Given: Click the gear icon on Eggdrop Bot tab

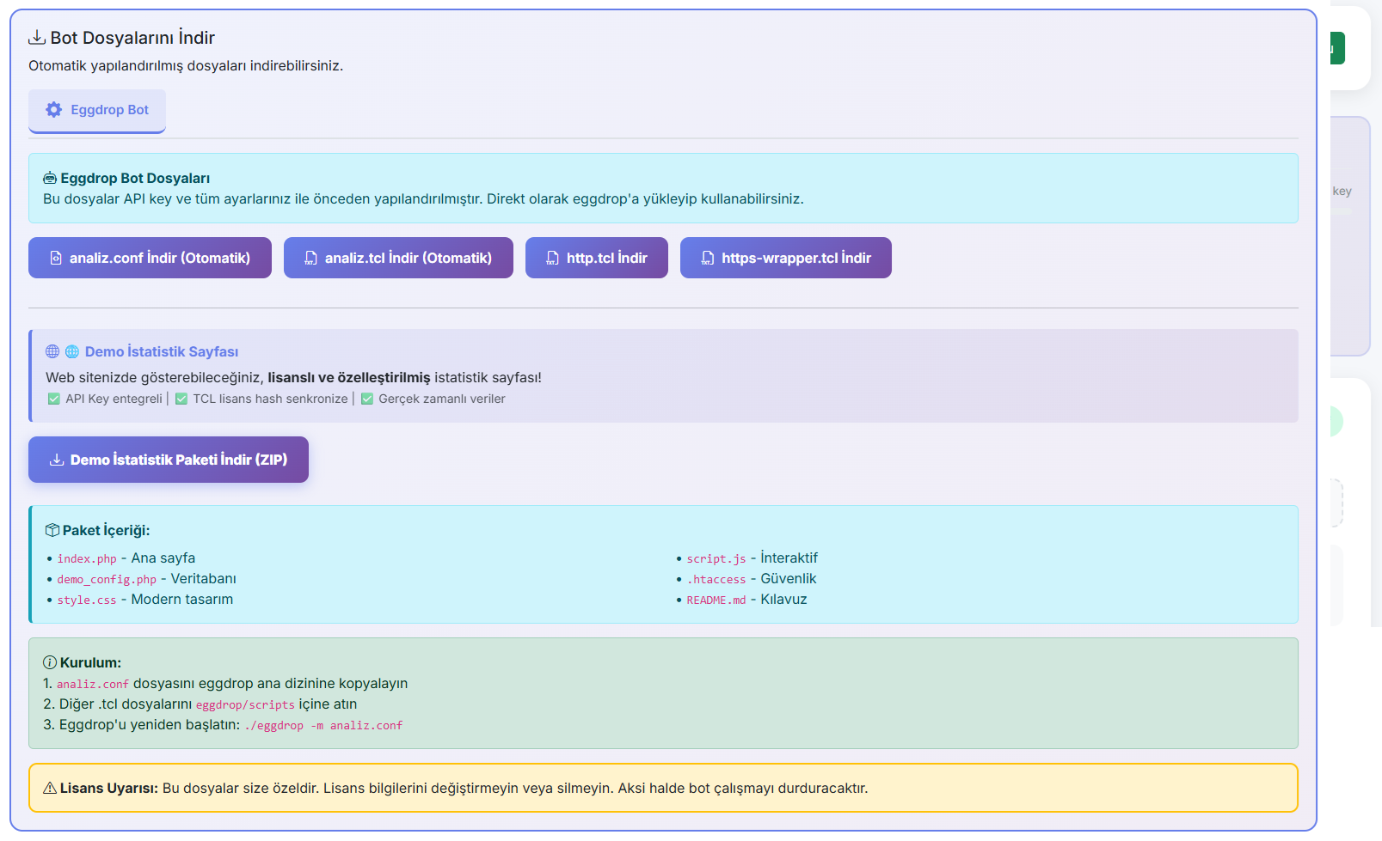Looking at the screenshot, I should (54, 110).
